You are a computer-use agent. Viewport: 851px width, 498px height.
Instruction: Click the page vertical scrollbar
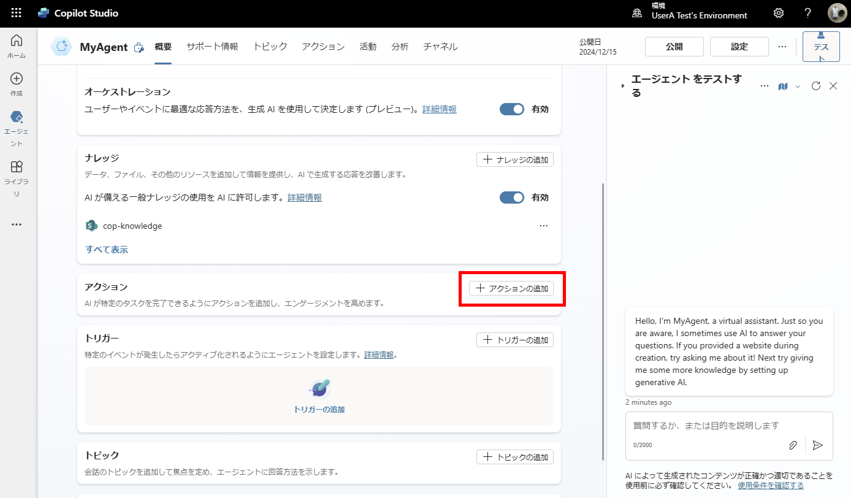coord(604,319)
